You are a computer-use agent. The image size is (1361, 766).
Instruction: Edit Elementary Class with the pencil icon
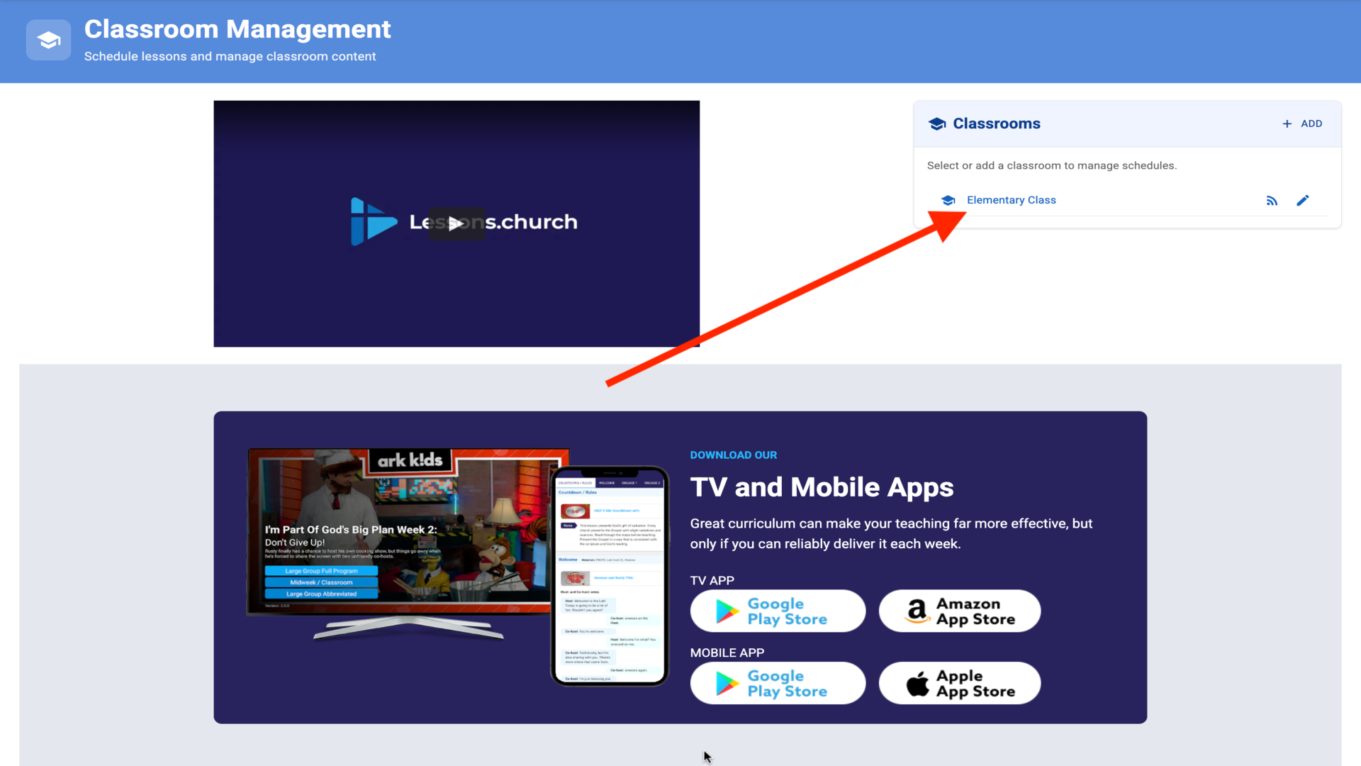coord(1302,201)
